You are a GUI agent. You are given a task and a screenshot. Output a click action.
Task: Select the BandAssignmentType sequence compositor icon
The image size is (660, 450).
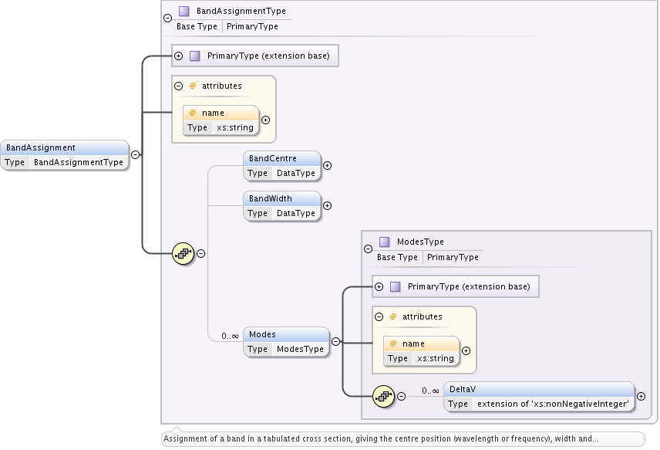[183, 254]
